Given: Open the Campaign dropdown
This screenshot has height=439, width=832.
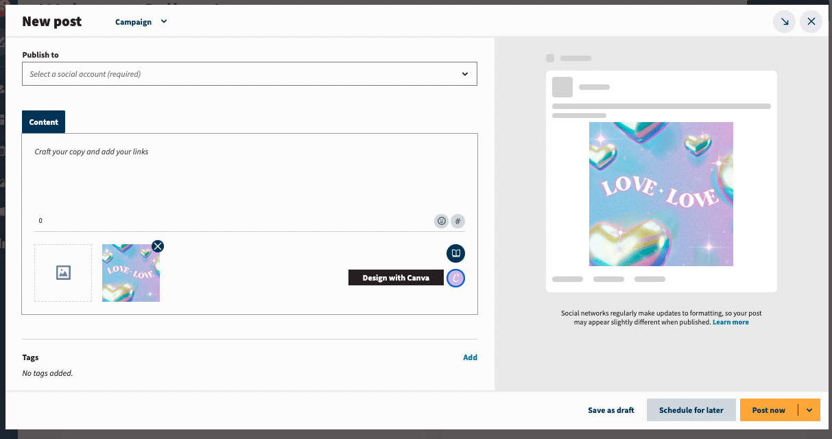Looking at the screenshot, I should tap(141, 21).
